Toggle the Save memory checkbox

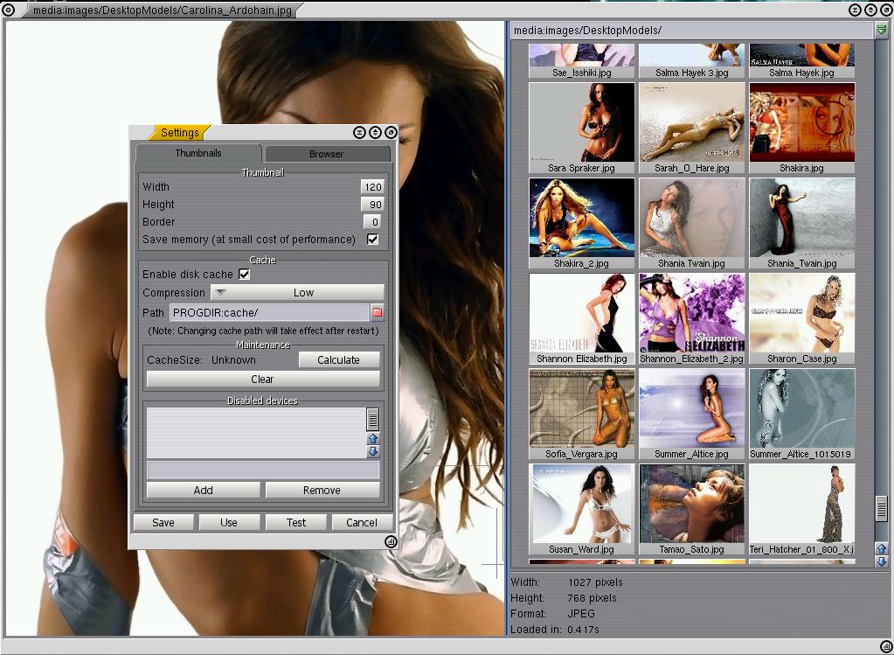[373, 239]
